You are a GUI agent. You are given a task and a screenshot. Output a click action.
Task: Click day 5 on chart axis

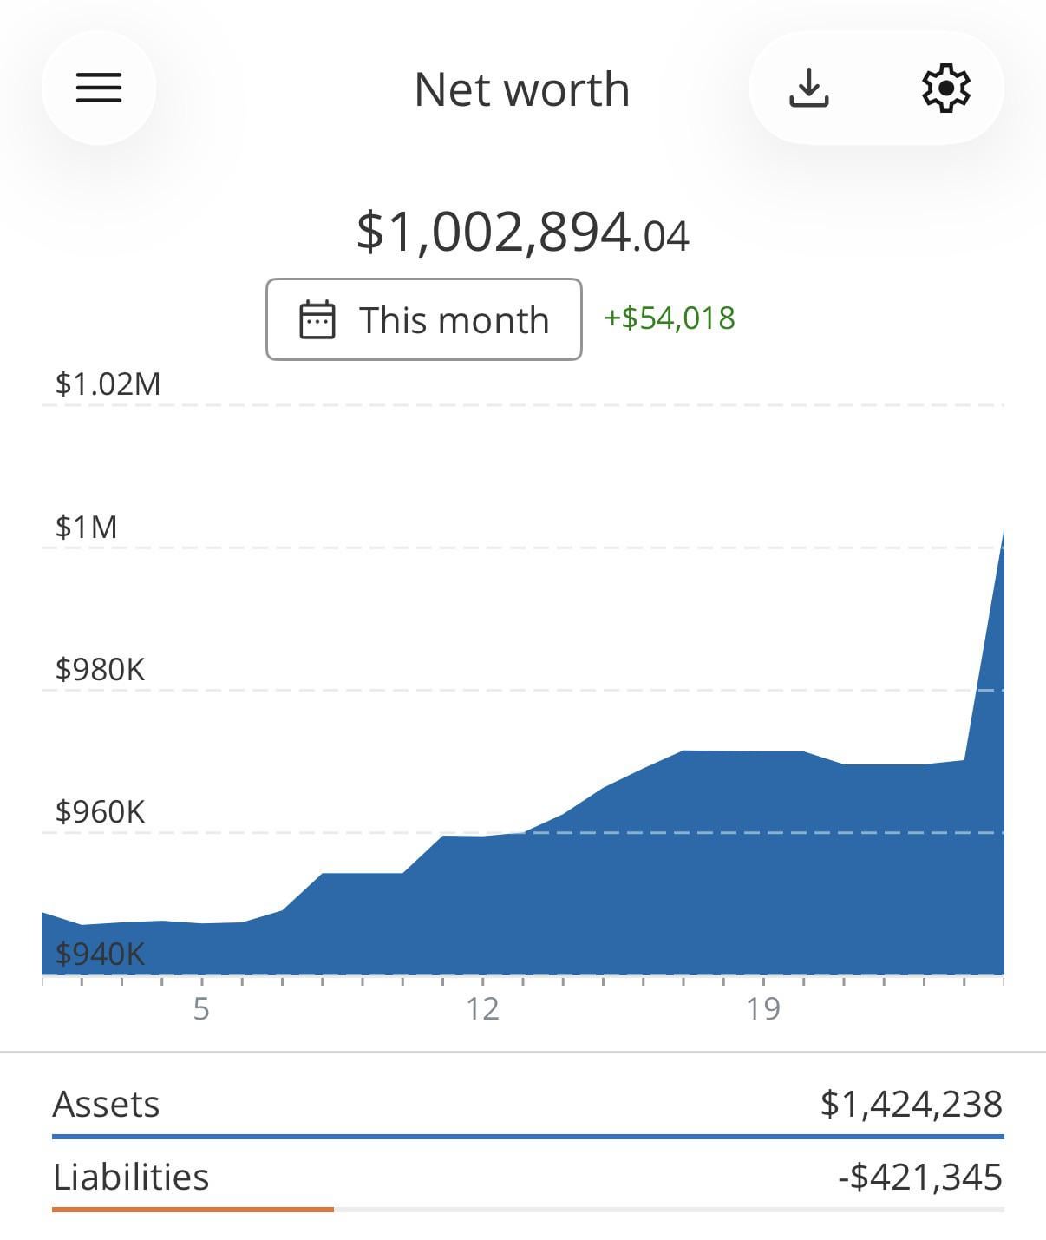click(201, 1008)
